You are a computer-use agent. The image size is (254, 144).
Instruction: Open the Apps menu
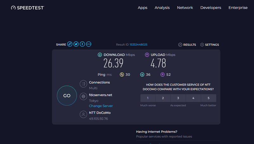click(143, 8)
